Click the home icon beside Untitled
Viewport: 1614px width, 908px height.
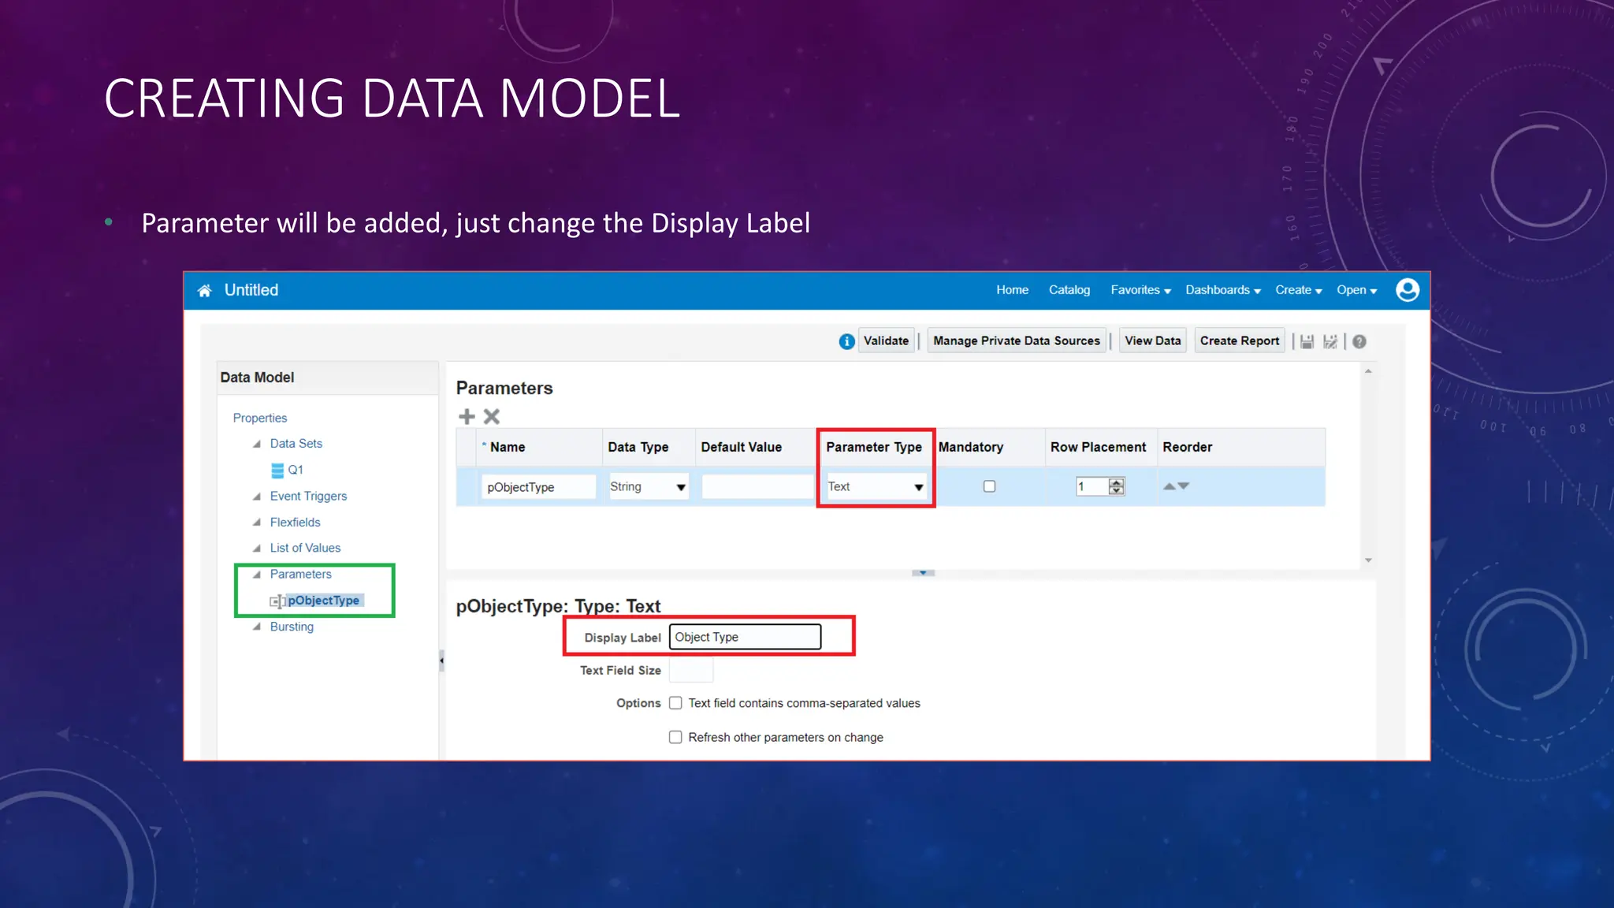(204, 291)
